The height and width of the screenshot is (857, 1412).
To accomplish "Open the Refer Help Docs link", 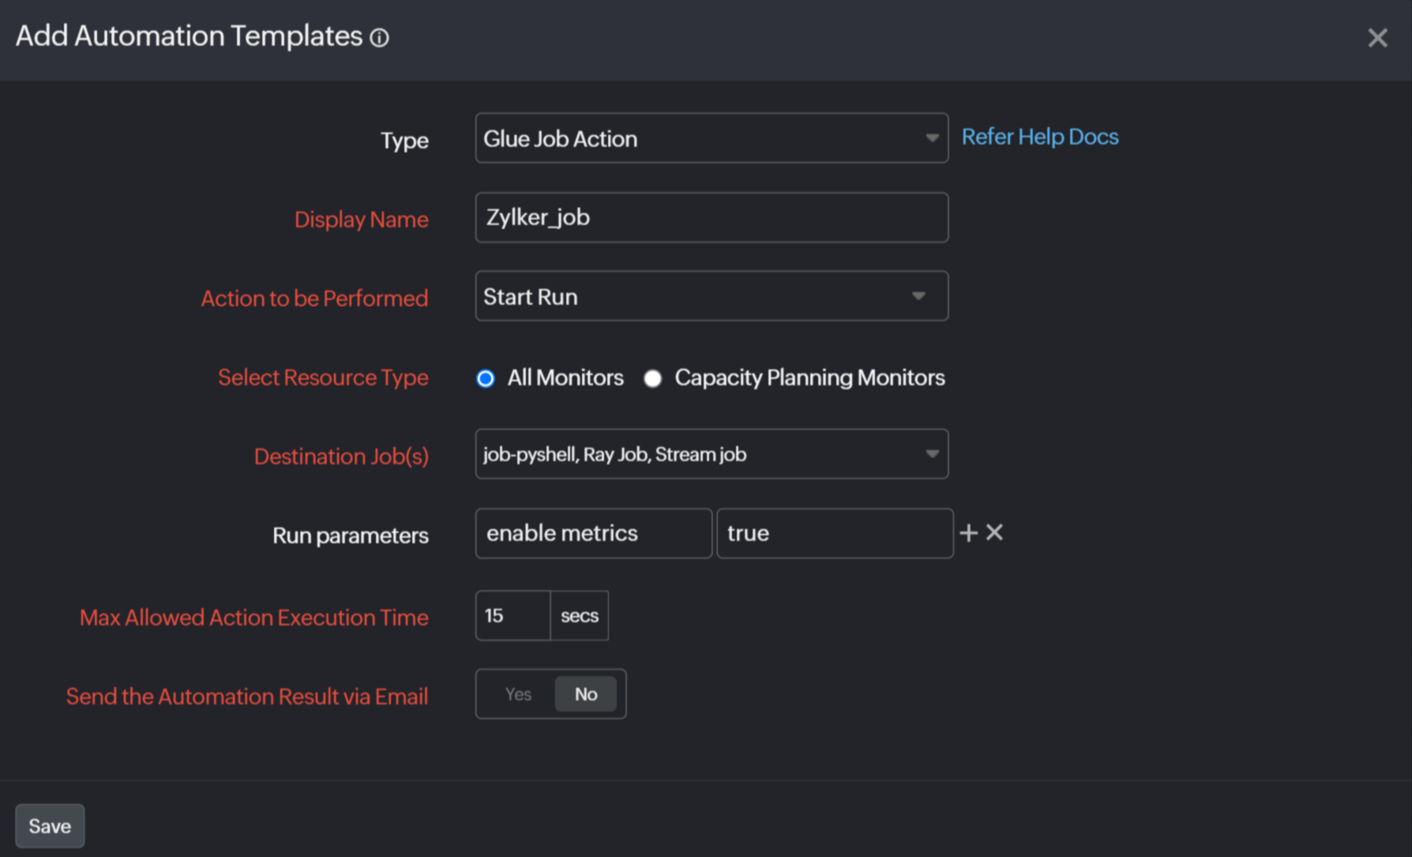I will 1039,137.
